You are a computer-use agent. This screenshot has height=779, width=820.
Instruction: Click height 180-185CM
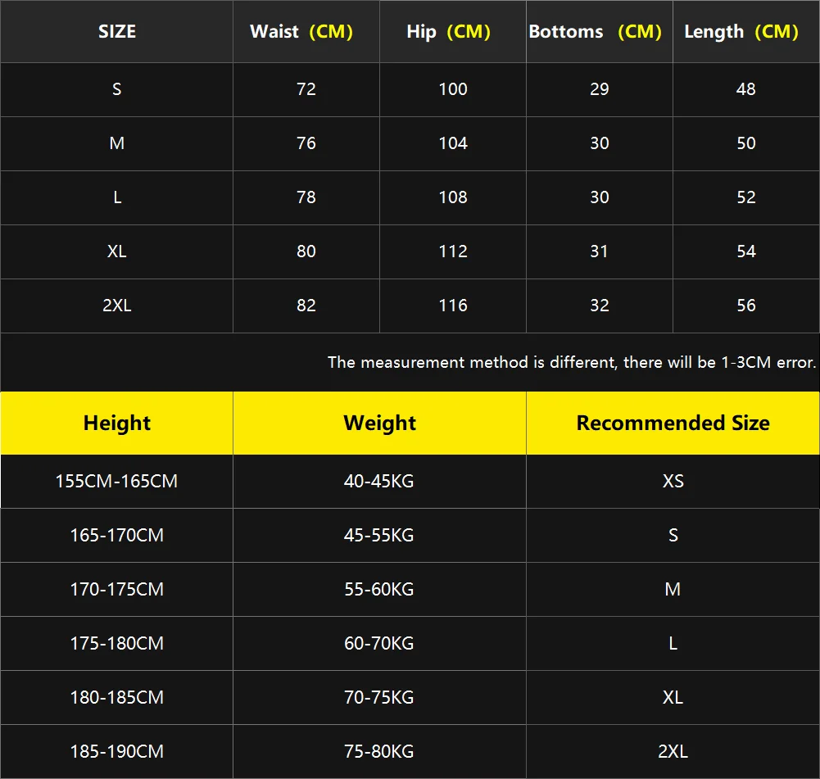click(117, 697)
